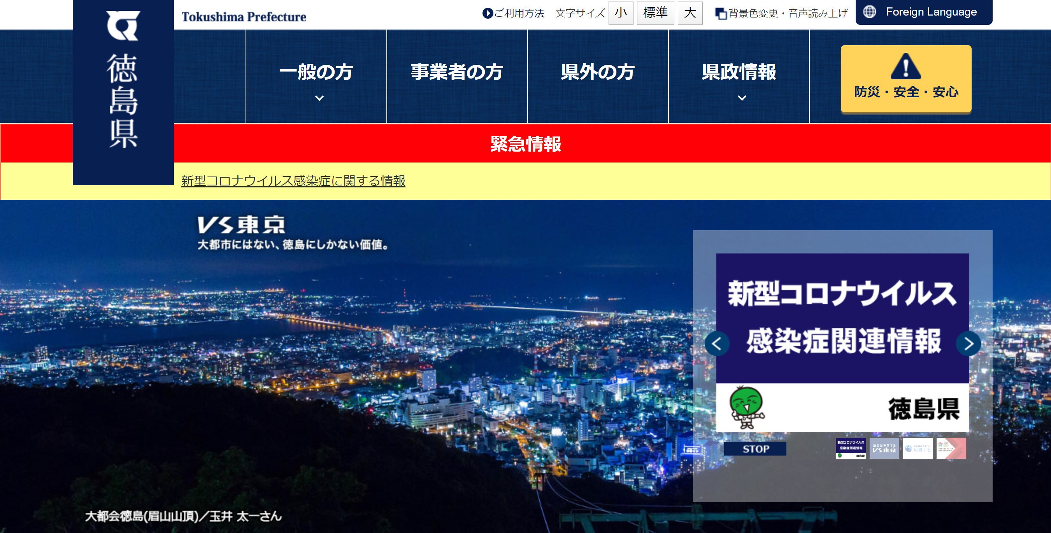
Task: Click the Tokushima Prefecture emblem logo
Action: click(123, 26)
